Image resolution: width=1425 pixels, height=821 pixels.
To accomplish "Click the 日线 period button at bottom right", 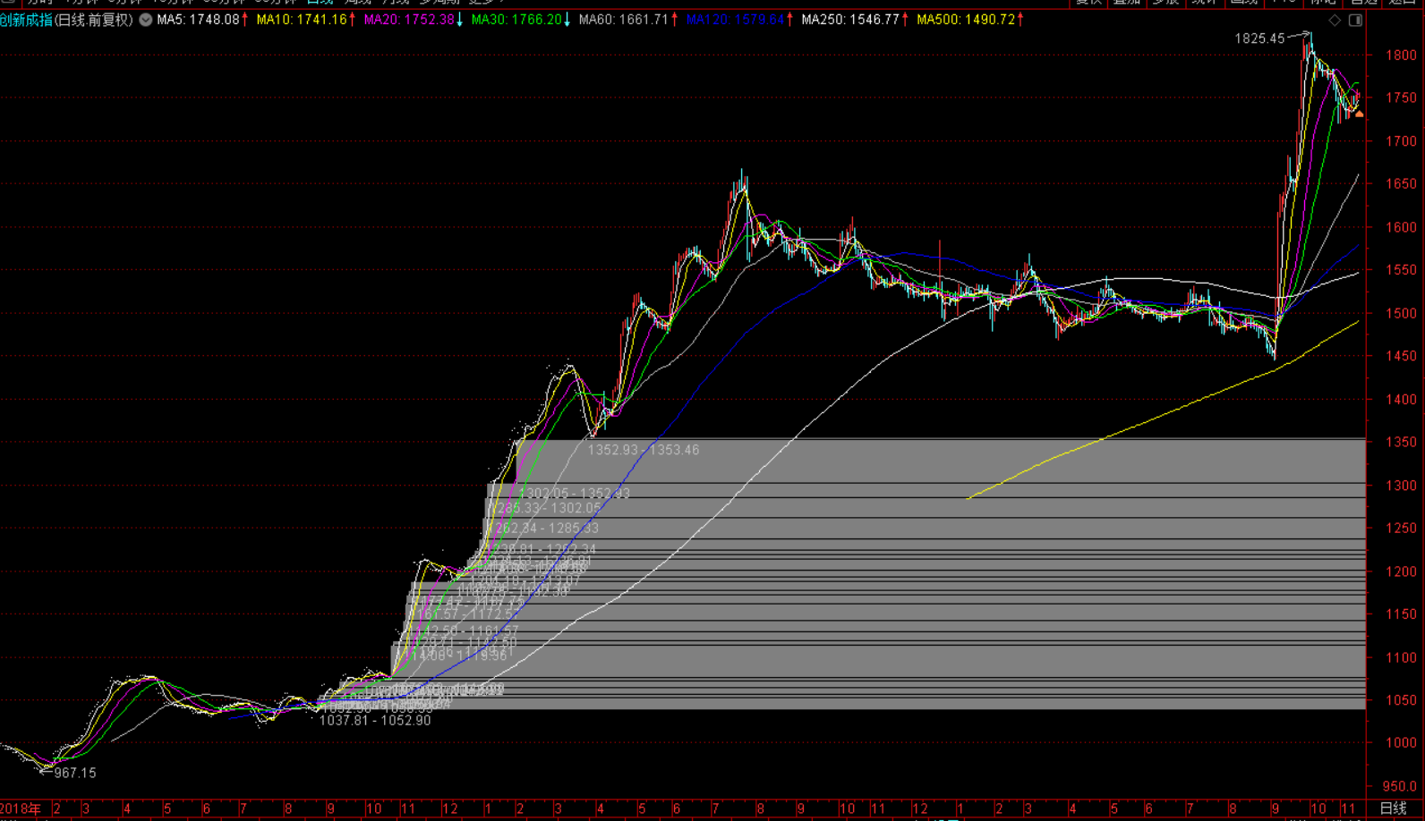I will point(1394,808).
